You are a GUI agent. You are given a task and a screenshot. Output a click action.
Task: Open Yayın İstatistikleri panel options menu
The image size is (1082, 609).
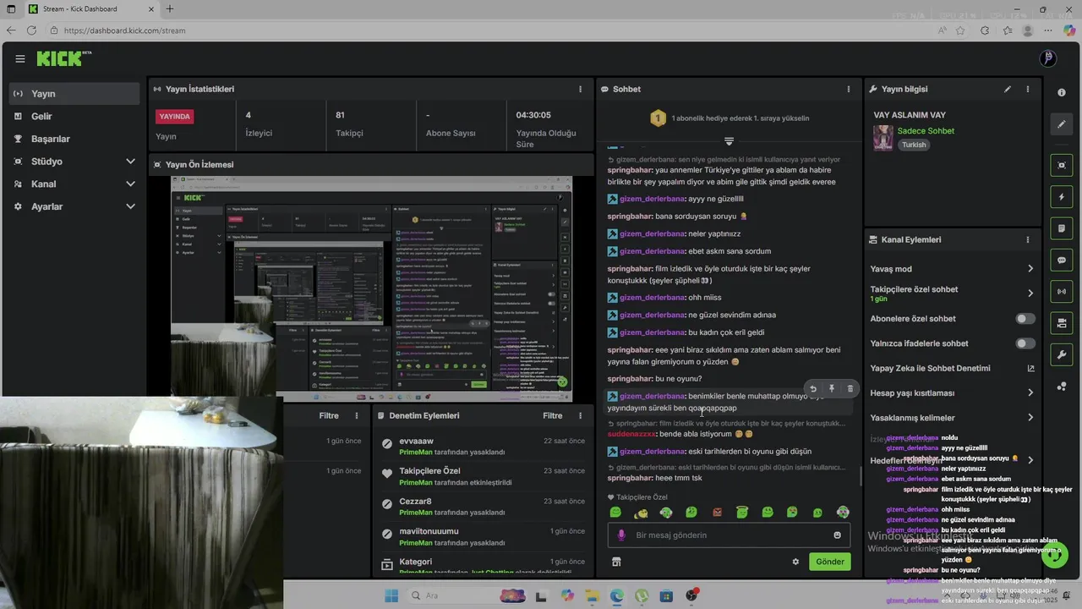point(580,89)
